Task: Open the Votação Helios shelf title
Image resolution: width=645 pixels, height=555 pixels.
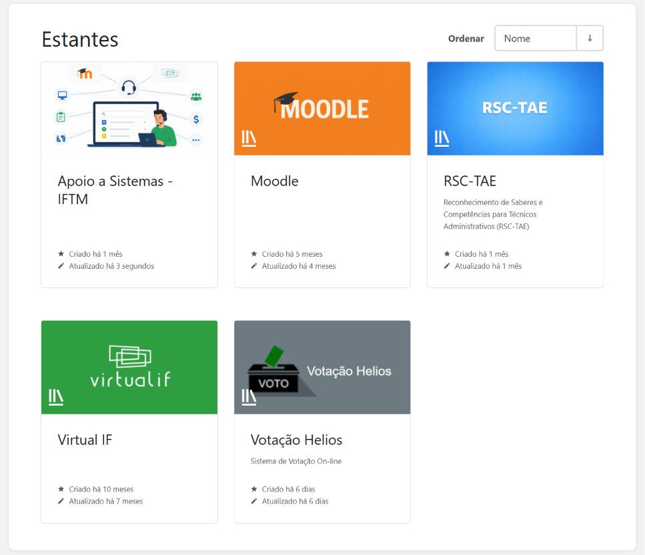Action: click(x=296, y=440)
